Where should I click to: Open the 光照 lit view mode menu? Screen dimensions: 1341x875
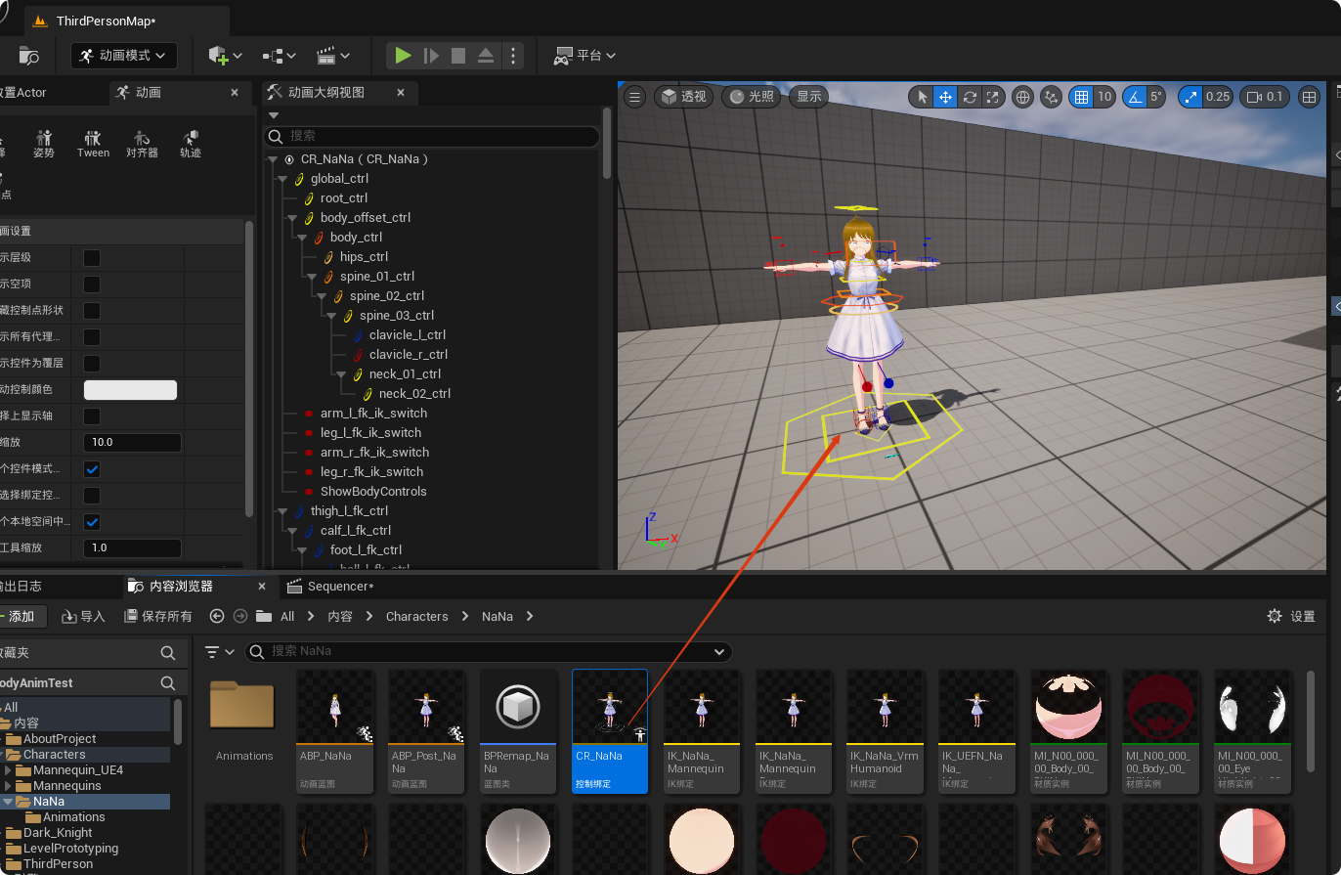click(752, 97)
